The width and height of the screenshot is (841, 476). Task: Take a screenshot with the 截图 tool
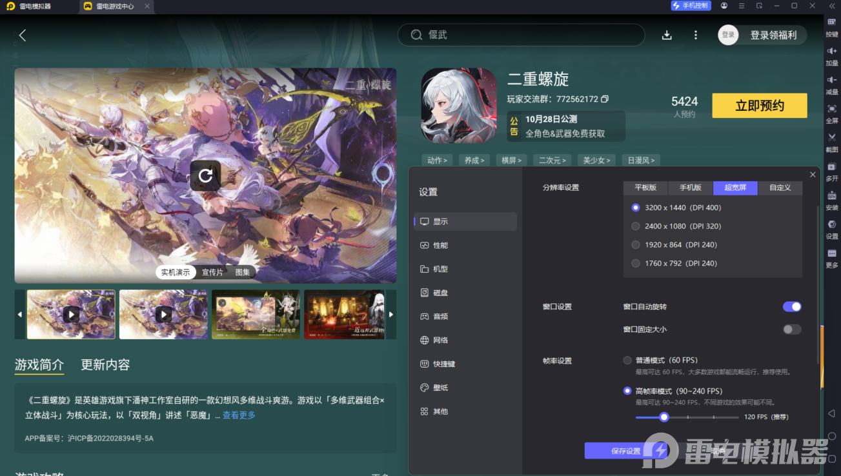click(x=831, y=143)
